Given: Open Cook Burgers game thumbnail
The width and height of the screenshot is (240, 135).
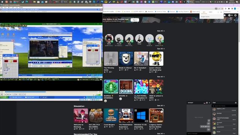Looking at the screenshot, I should [111, 115].
